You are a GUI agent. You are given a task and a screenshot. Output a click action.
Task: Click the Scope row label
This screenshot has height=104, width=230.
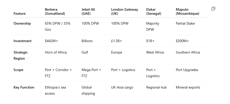(x=18, y=70)
